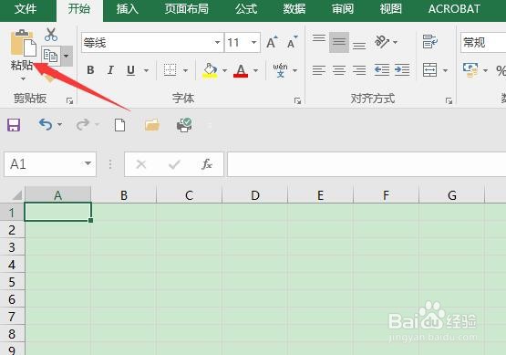
Task: Open the font size 11 dropdown
Action: (x=254, y=42)
